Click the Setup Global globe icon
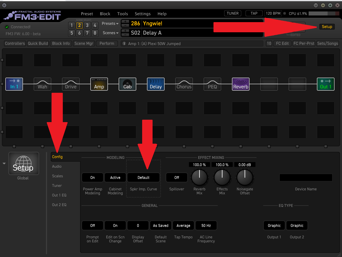Screen dimensions: 342x257 (x=24, y=163)
